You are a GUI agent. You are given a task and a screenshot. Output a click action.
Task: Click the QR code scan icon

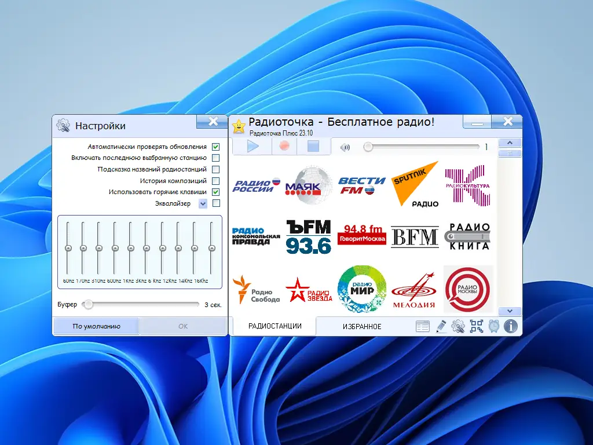click(476, 326)
